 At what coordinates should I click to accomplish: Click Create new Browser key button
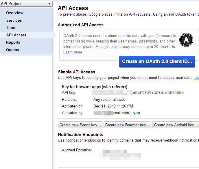coord(127,125)
